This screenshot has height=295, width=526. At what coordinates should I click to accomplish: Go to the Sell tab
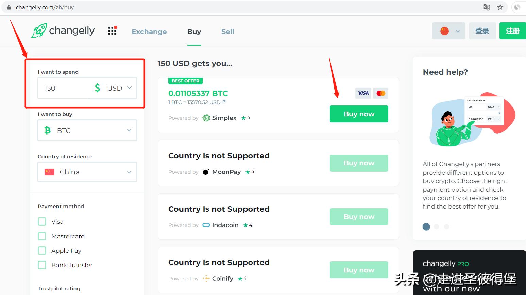click(227, 32)
